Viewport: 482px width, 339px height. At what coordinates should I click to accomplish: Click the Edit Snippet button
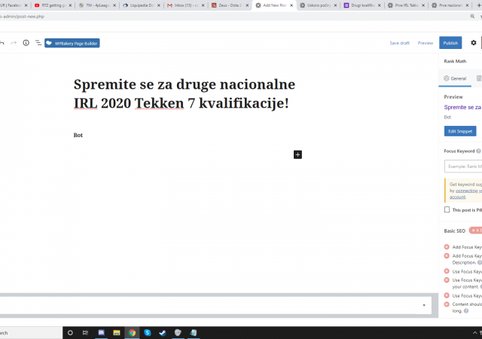click(460, 131)
